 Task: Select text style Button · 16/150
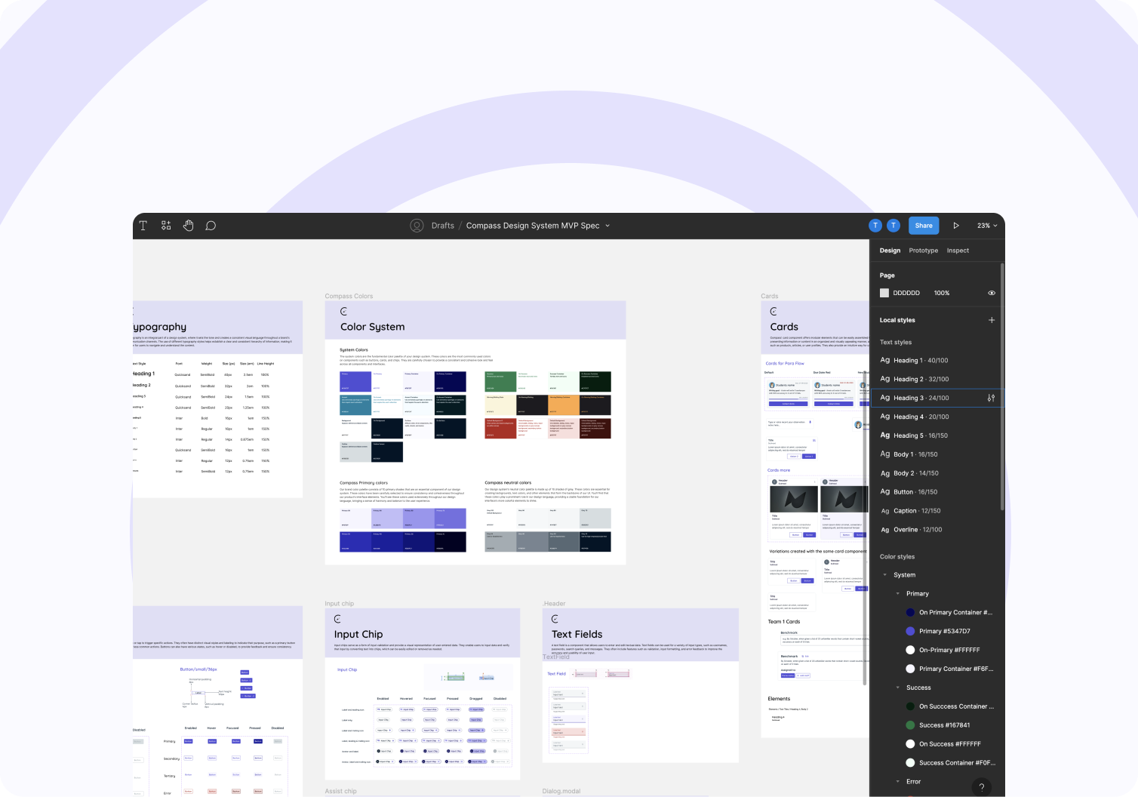pyautogui.click(x=936, y=492)
